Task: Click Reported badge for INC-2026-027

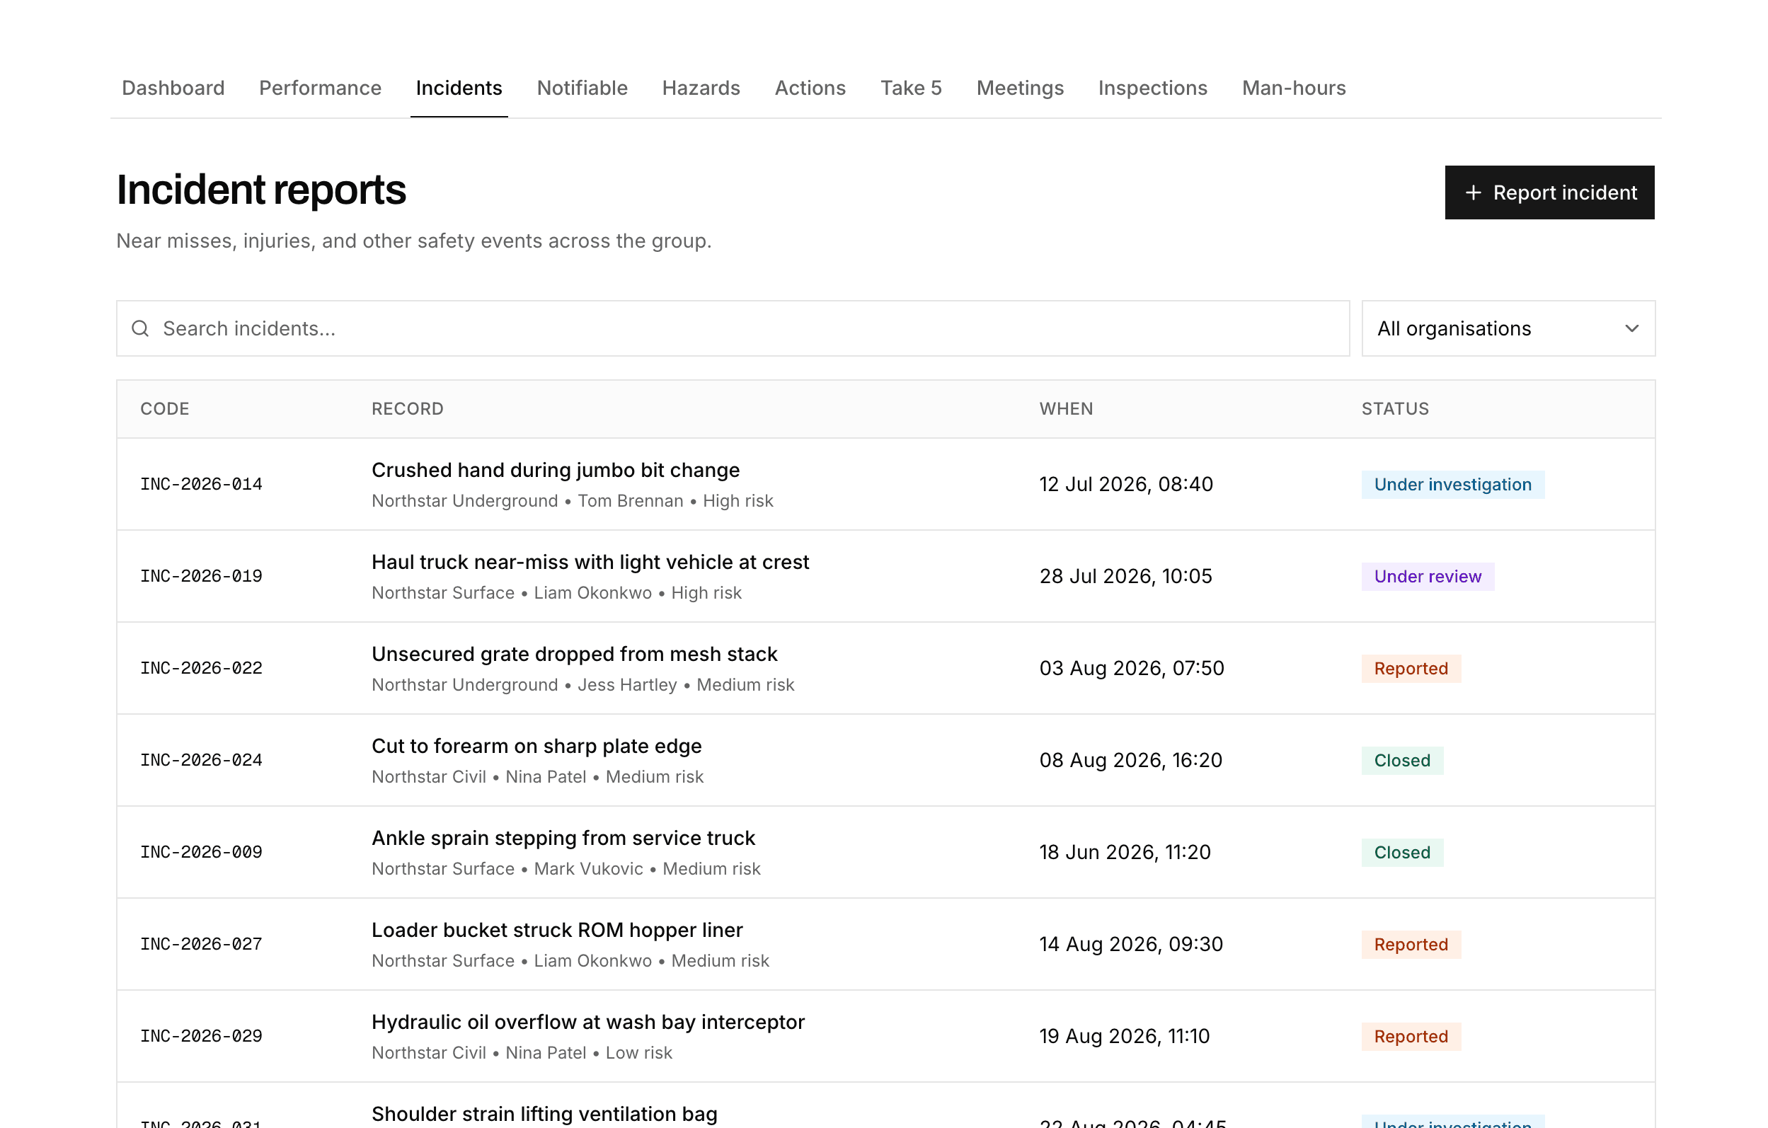Action: [x=1411, y=945]
